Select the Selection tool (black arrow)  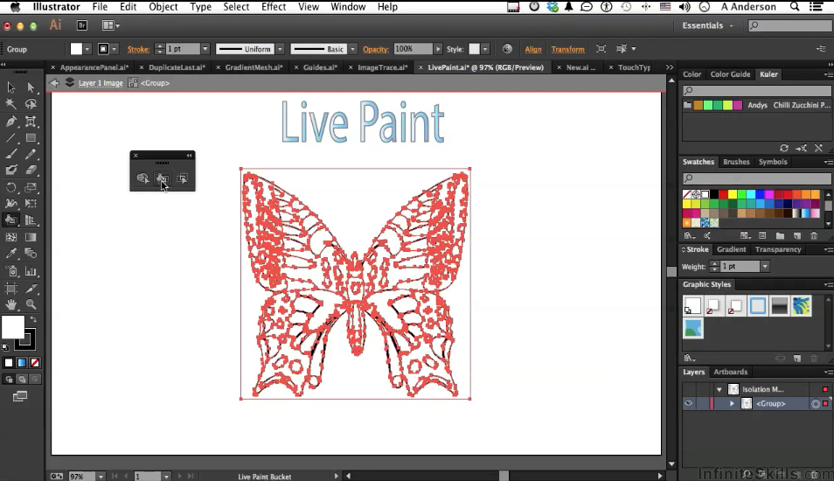coord(11,87)
